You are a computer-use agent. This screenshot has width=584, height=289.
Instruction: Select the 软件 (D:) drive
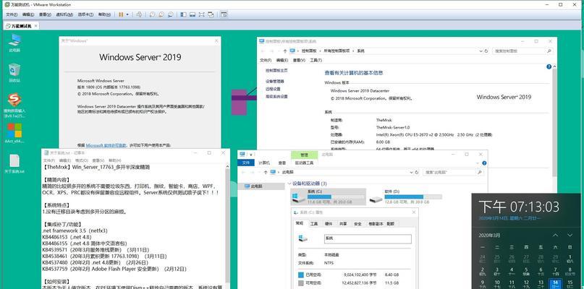click(405, 196)
